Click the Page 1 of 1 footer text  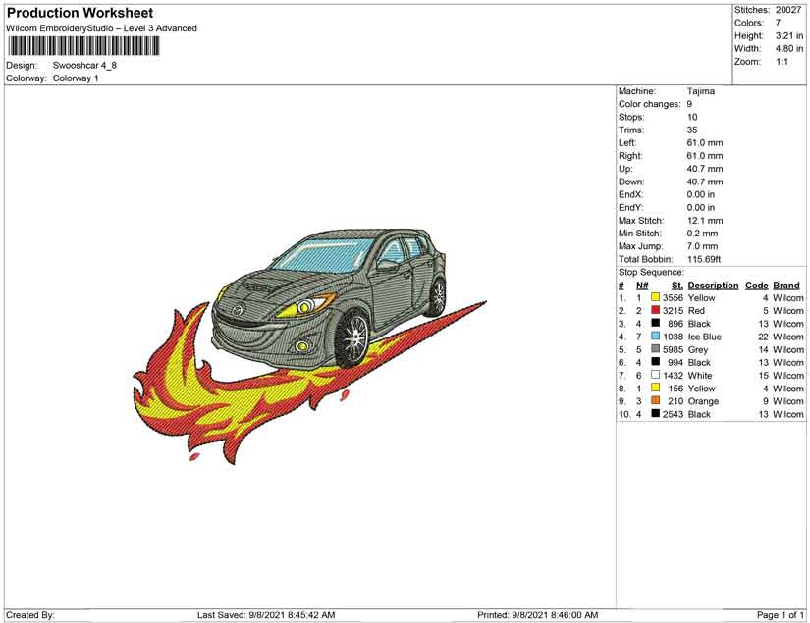pyautogui.click(x=780, y=615)
